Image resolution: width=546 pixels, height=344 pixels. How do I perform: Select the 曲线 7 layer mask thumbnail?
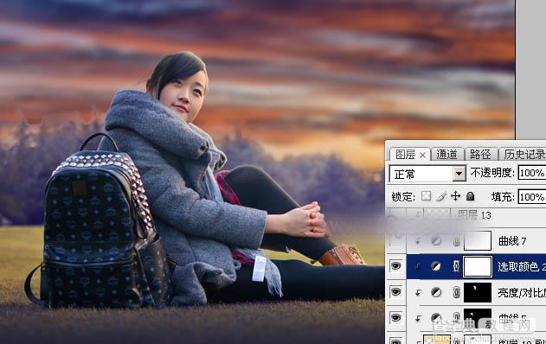tap(478, 240)
